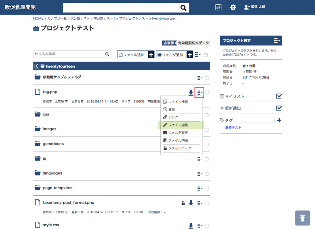This screenshot has width=315, height=230.
Task: Toggle the マイリスト checkbox
Action: point(279,96)
